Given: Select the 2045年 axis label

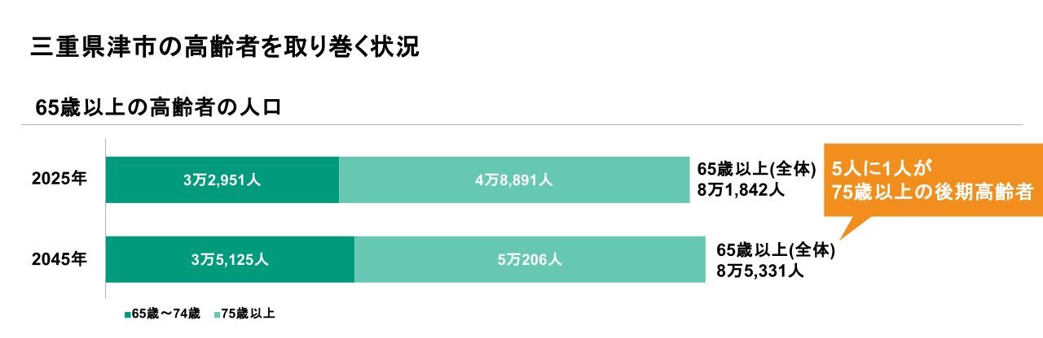Looking at the screenshot, I should [59, 260].
